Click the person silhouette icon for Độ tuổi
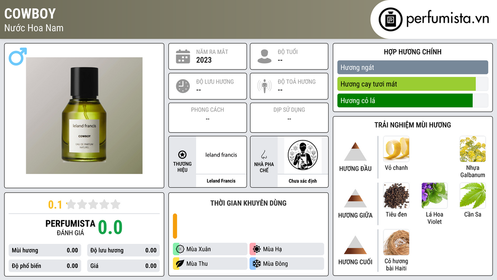The width and height of the screenshot is (497, 280). coord(265,56)
